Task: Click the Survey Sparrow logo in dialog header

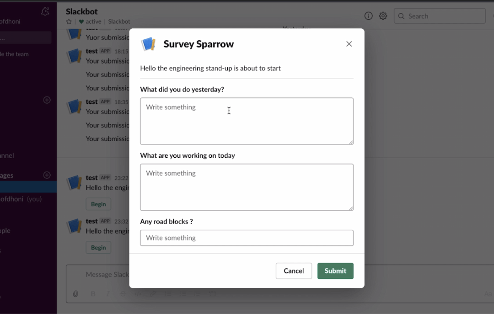Action: 148,44
